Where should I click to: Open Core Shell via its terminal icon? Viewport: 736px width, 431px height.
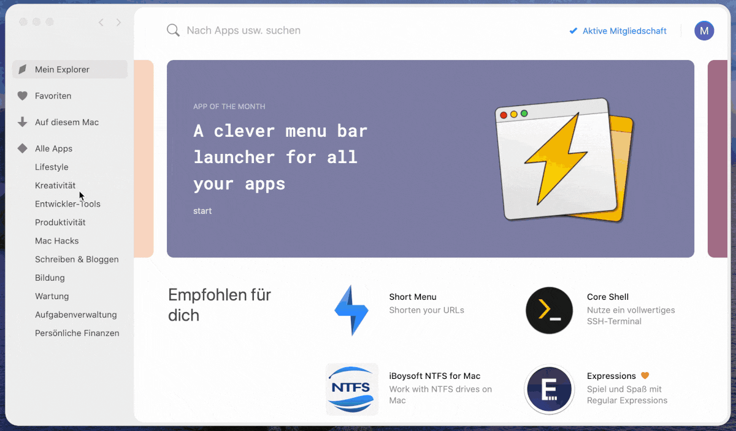(549, 310)
